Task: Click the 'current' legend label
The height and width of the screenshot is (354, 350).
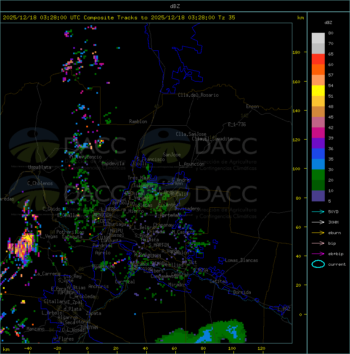Action: point(337,264)
